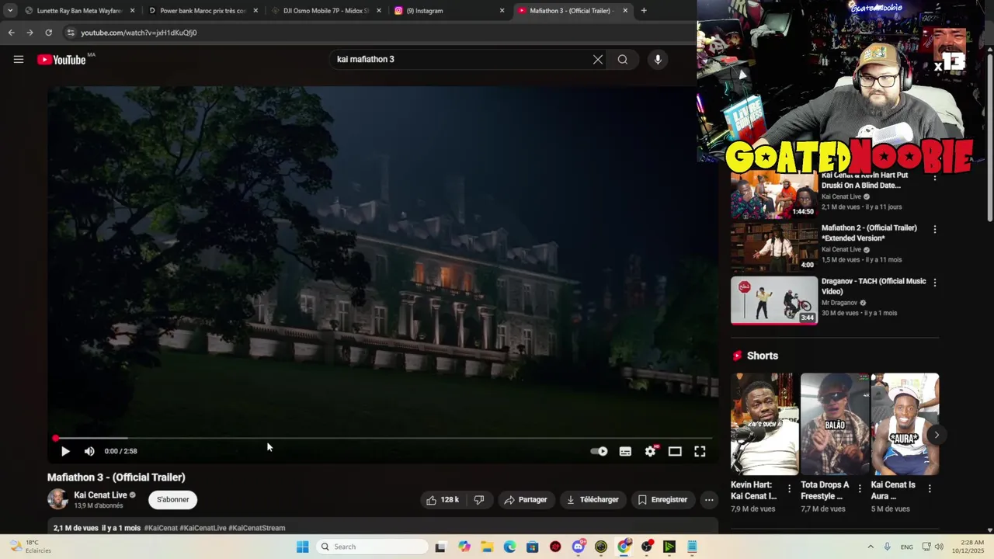Show hidden system tray icons
Viewport: 994px width, 559px height.
coord(871,547)
